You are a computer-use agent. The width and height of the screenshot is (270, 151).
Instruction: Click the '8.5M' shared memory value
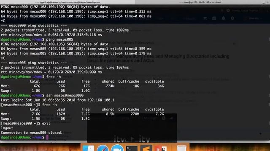point(110,114)
